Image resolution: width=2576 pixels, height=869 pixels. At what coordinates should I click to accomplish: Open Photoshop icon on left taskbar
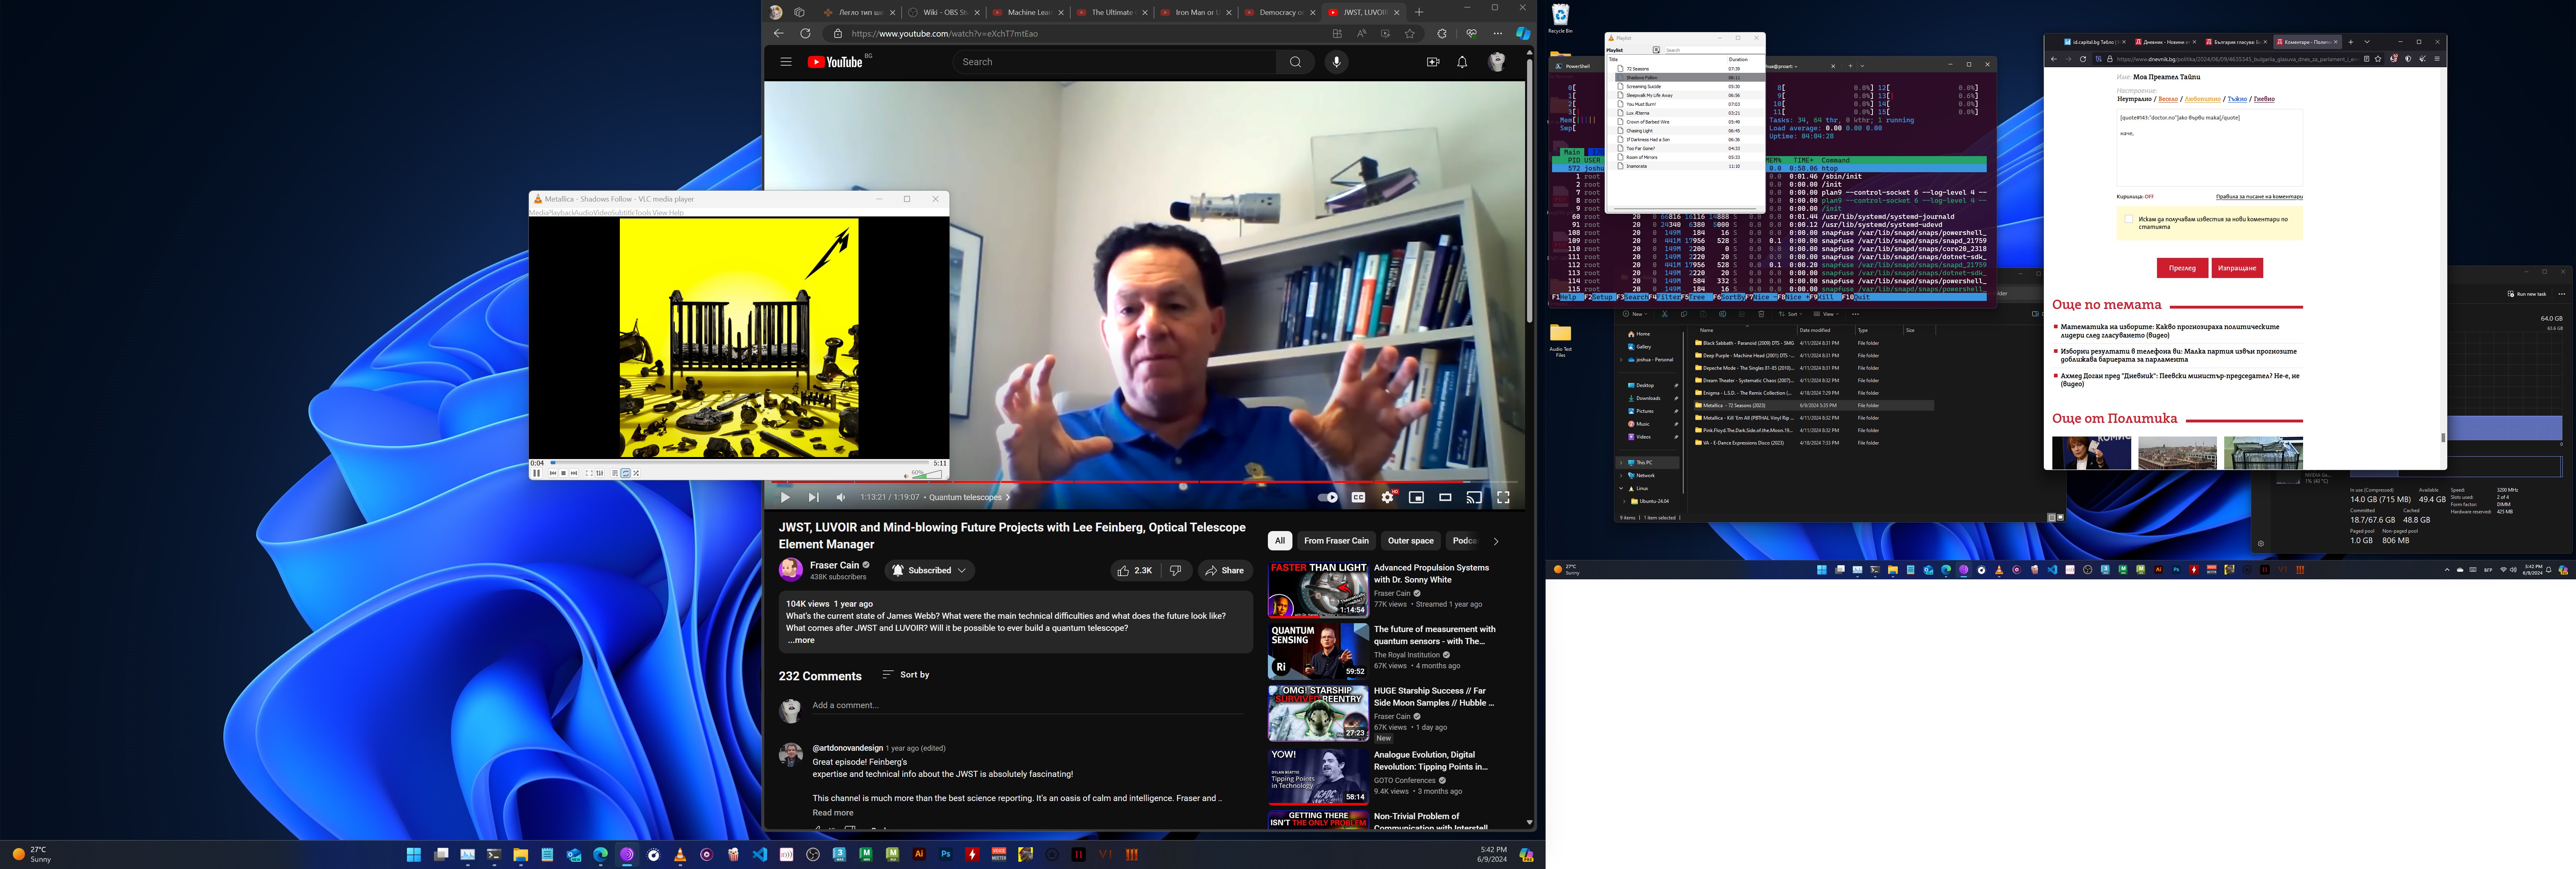945,855
